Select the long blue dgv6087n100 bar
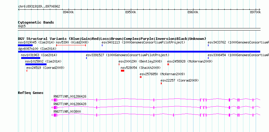Image resolution: width=269 pixels, height=132 pixels. (139, 52)
